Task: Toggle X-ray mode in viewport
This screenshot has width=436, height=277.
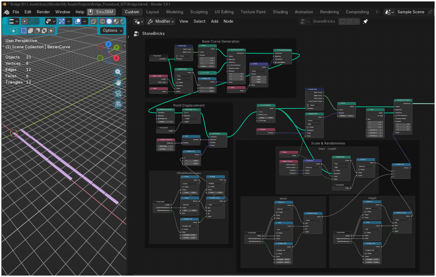Action: click(94, 21)
